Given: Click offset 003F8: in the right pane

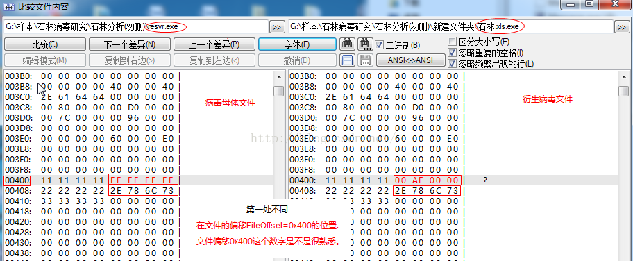Looking at the screenshot, I should pos(302,169).
